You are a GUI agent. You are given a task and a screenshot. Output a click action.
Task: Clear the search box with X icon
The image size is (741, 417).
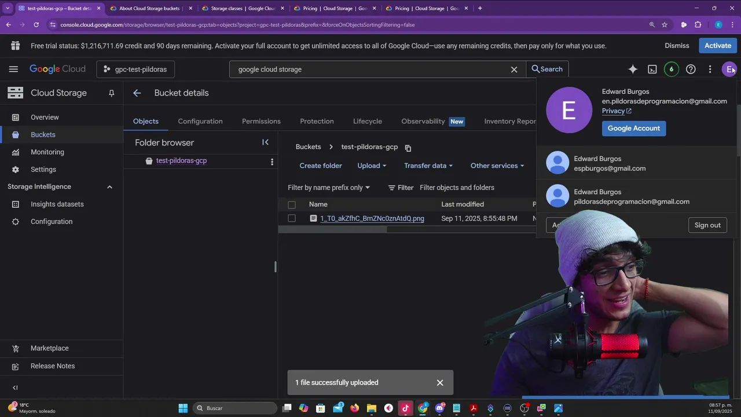[514, 69]
